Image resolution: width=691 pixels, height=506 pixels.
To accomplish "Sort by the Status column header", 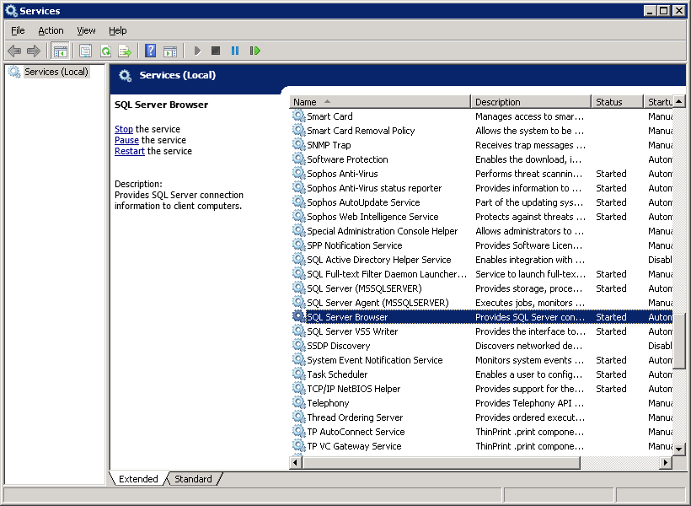I will tap(617, 102).
